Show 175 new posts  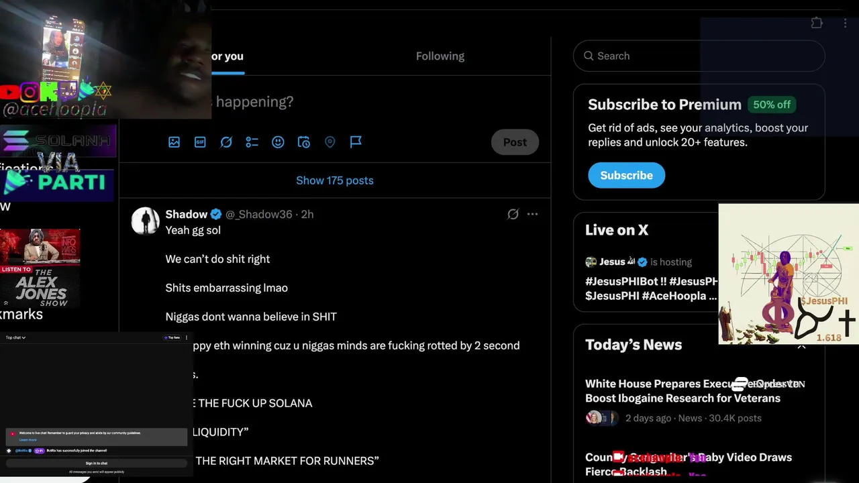[334, 180]
